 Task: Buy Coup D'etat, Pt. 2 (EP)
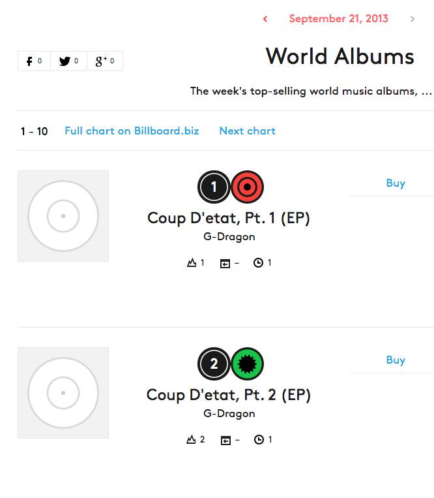[x=396, y=360]
